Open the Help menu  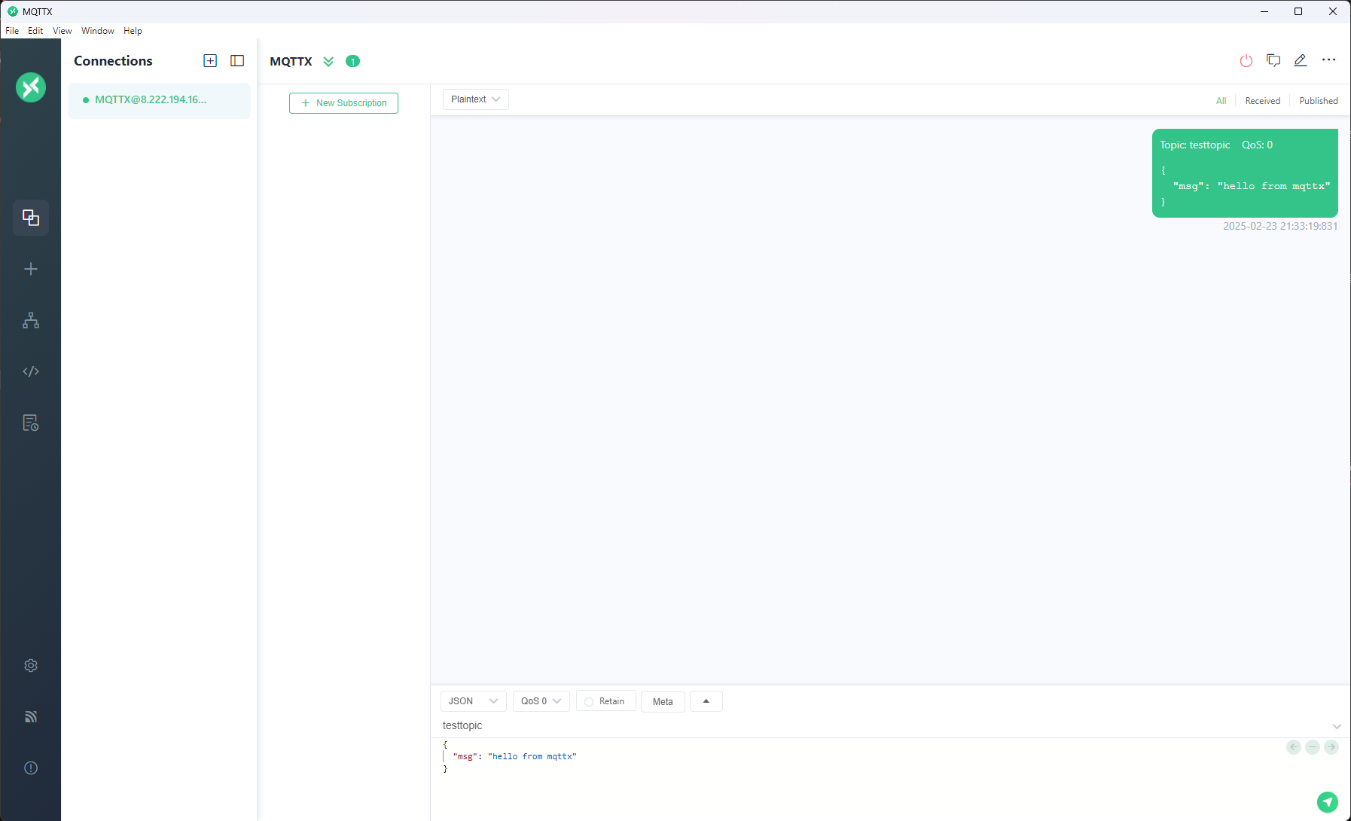133,31
